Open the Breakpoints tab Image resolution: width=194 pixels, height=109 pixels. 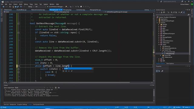13,104
